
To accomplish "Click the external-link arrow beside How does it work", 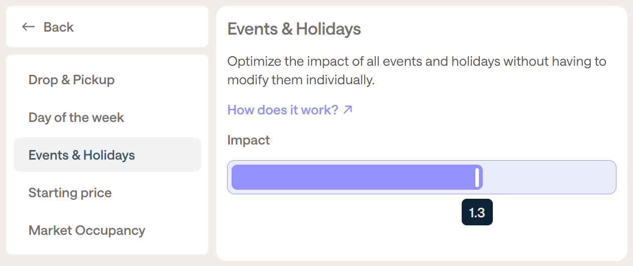I will pyautogui.click(x=348, y=109).
